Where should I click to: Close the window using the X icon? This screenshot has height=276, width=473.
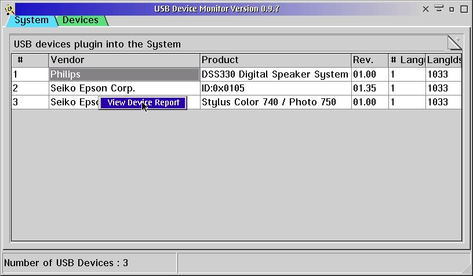click(426, 9)
